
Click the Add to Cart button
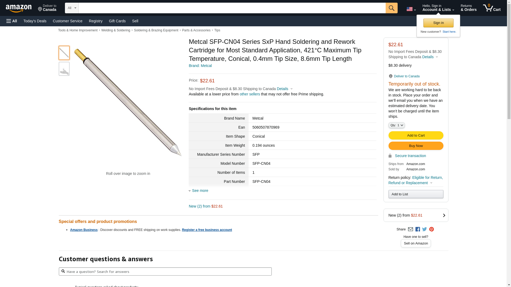[416, 136]
